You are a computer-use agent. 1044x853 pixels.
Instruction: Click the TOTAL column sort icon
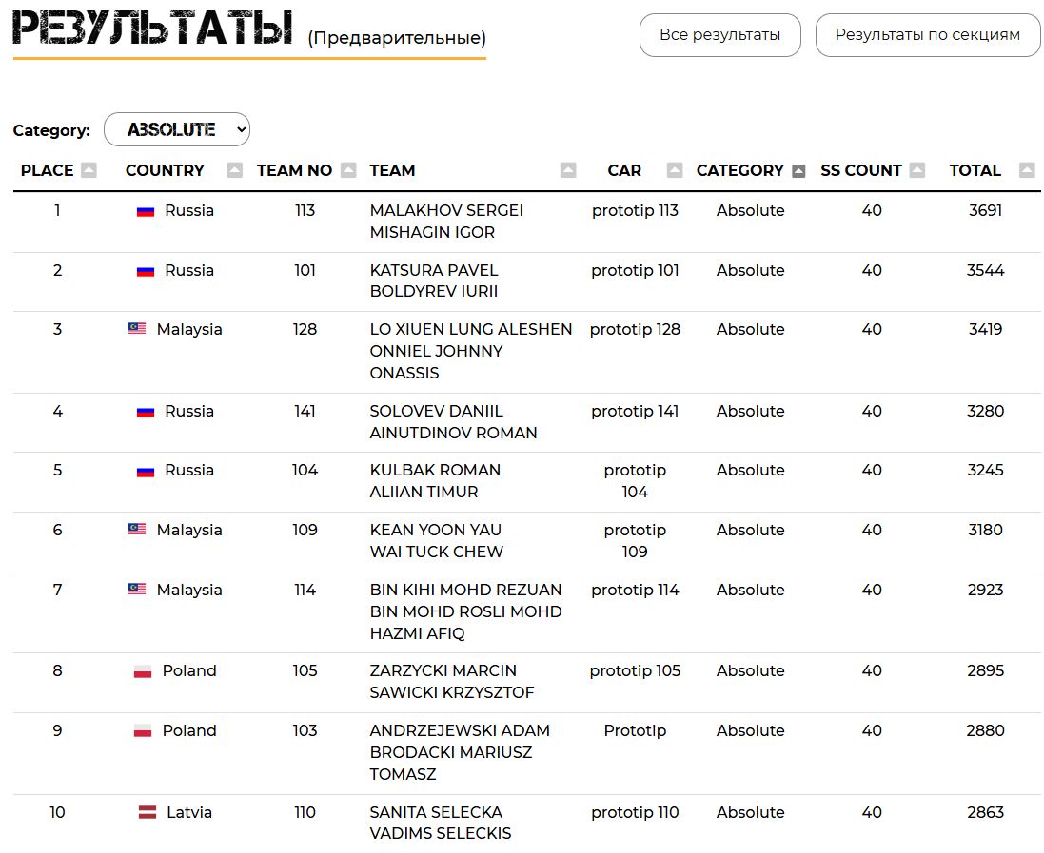coord(1026,170)
